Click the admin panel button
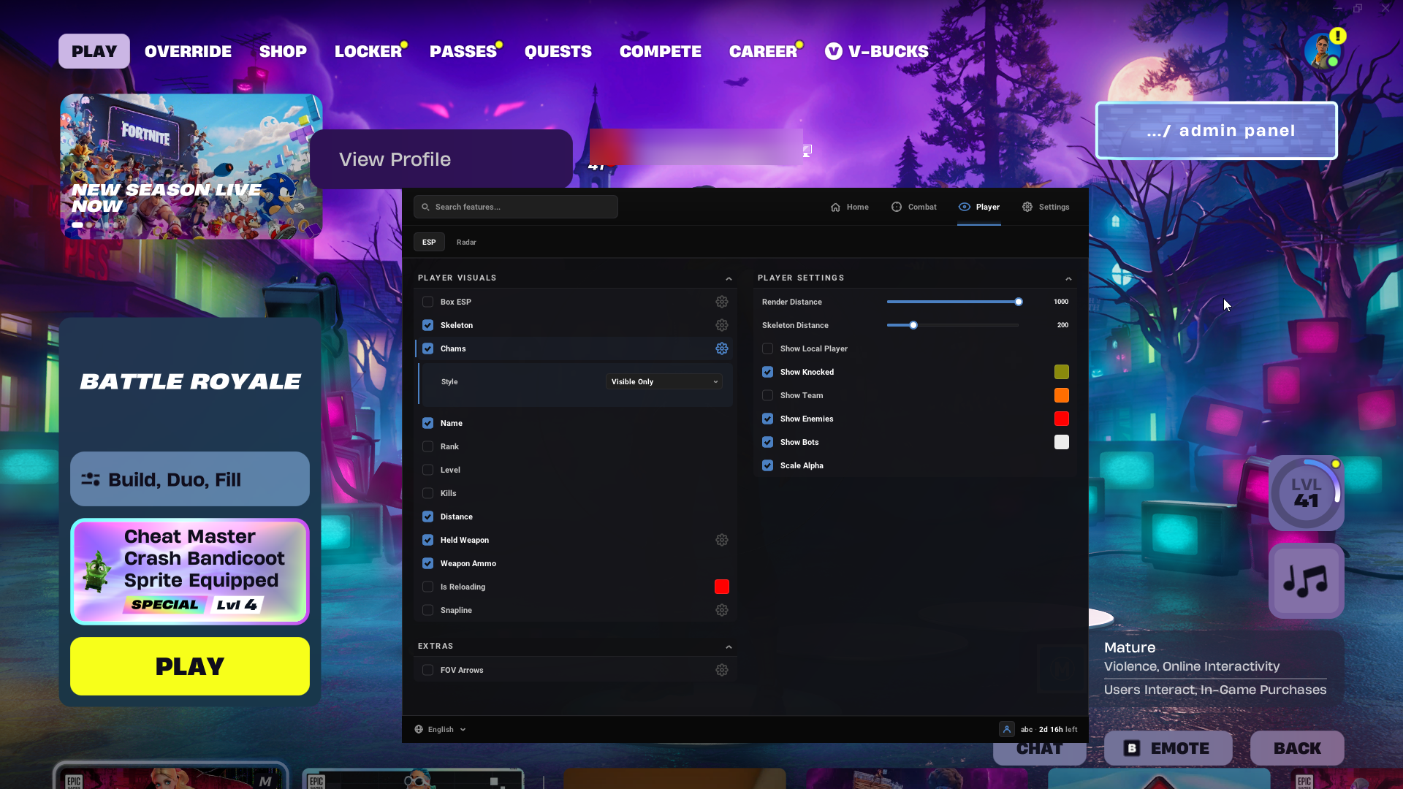The image size is (1403, 789). pyautogui.click(x=1217, y=131)
